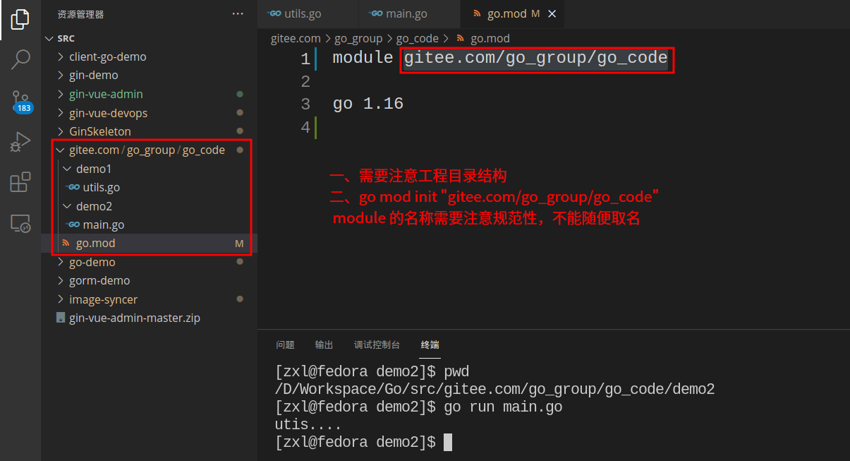This screenshot has width=850, height=461.
Task: Click the gitee.com breadcrumb
Action: click(x=296, y=38)
